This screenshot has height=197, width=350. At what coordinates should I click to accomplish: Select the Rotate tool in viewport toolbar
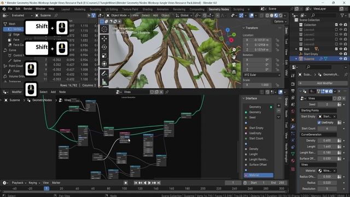point(104,47)
